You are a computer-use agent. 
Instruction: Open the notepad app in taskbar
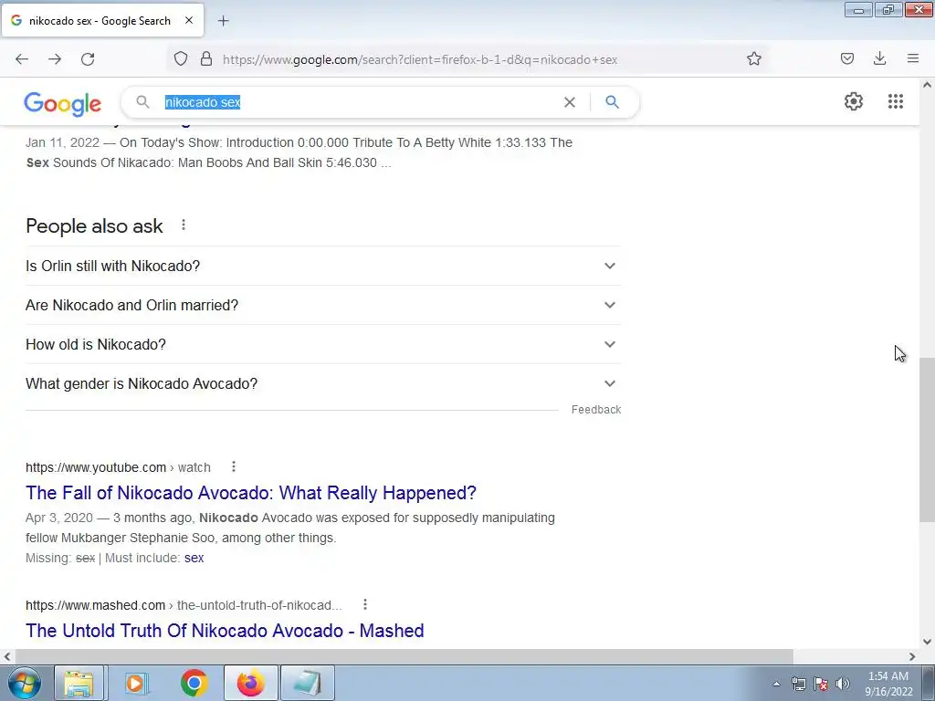[308, 683]
